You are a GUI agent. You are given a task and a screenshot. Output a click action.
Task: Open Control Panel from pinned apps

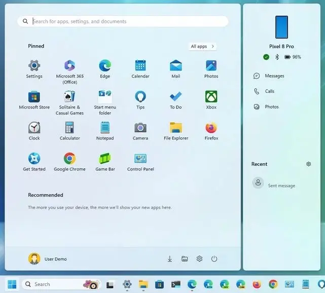(x=140, y=159)
